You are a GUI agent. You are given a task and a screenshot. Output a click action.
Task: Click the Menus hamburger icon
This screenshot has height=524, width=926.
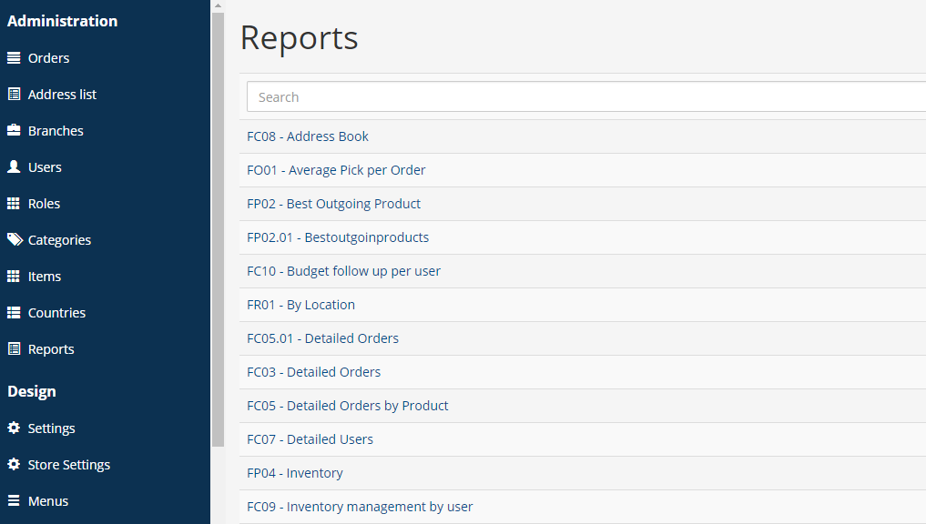(14, 500)
